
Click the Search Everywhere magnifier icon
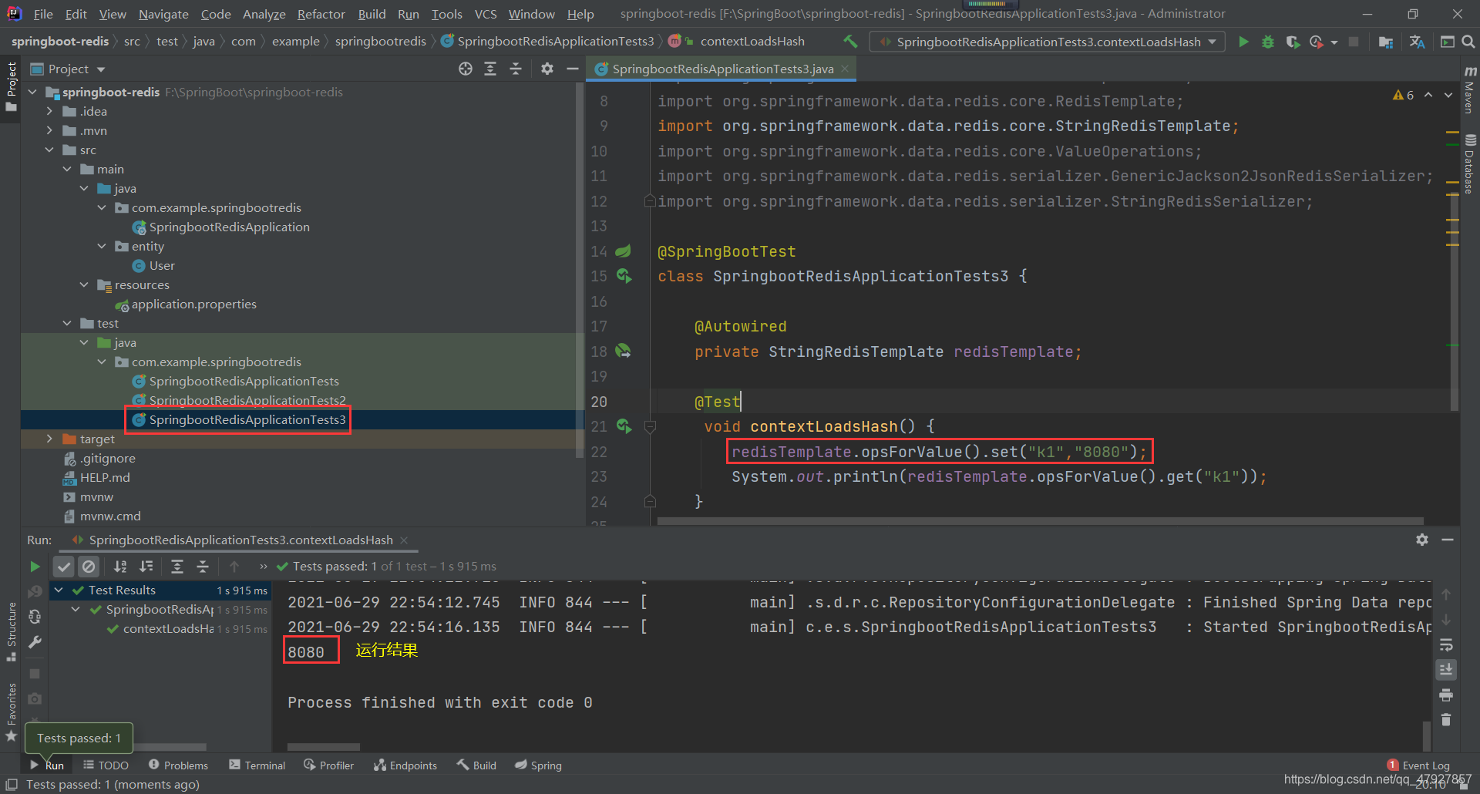pyautogui.click(x=1468, y=42)
